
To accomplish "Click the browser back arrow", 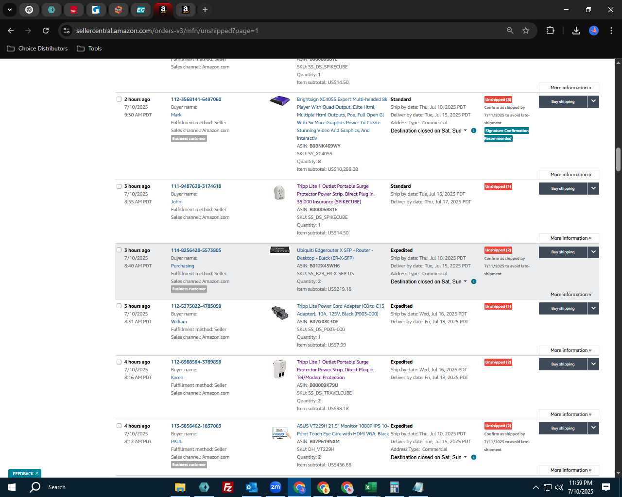I will [x=11, y=31].
